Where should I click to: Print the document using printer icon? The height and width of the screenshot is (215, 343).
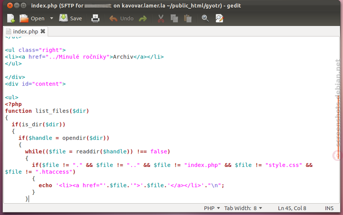(x=95, y=18)
